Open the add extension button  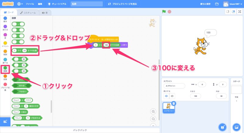click(5, 121)
